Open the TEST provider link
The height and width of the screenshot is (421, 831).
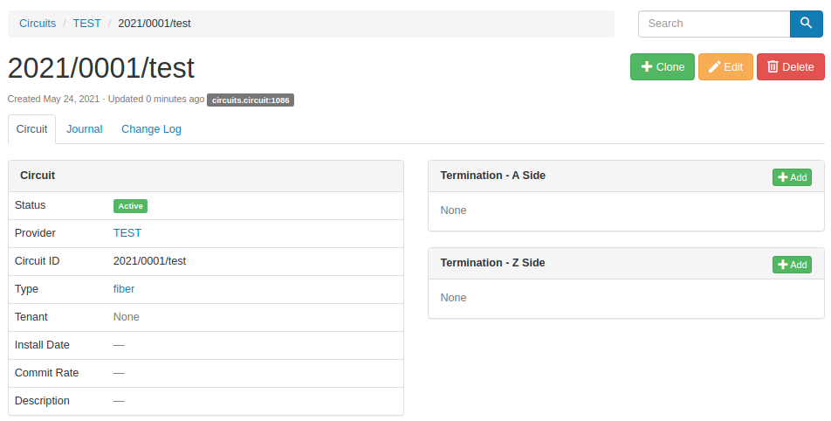coord(127,232)
